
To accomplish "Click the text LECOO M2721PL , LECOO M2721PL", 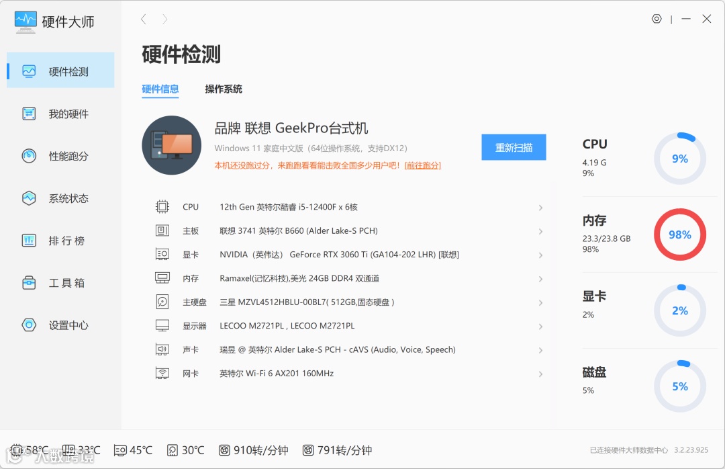I will [287, 326].
